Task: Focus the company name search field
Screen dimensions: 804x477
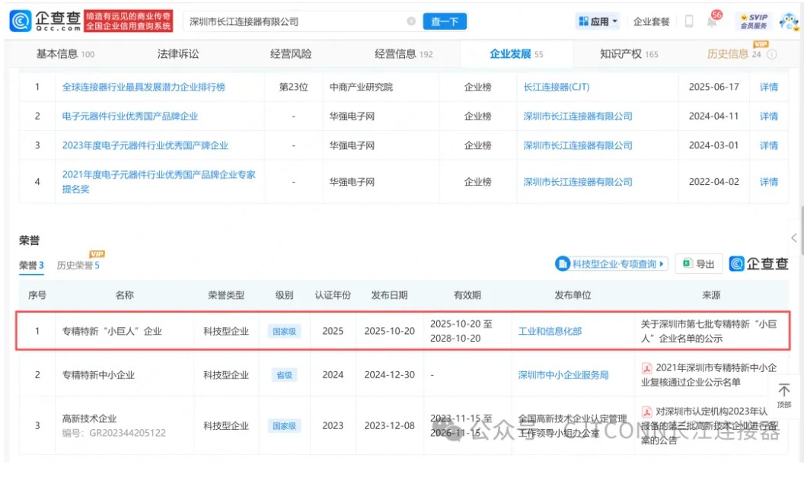Action: [x=296, y=21]
